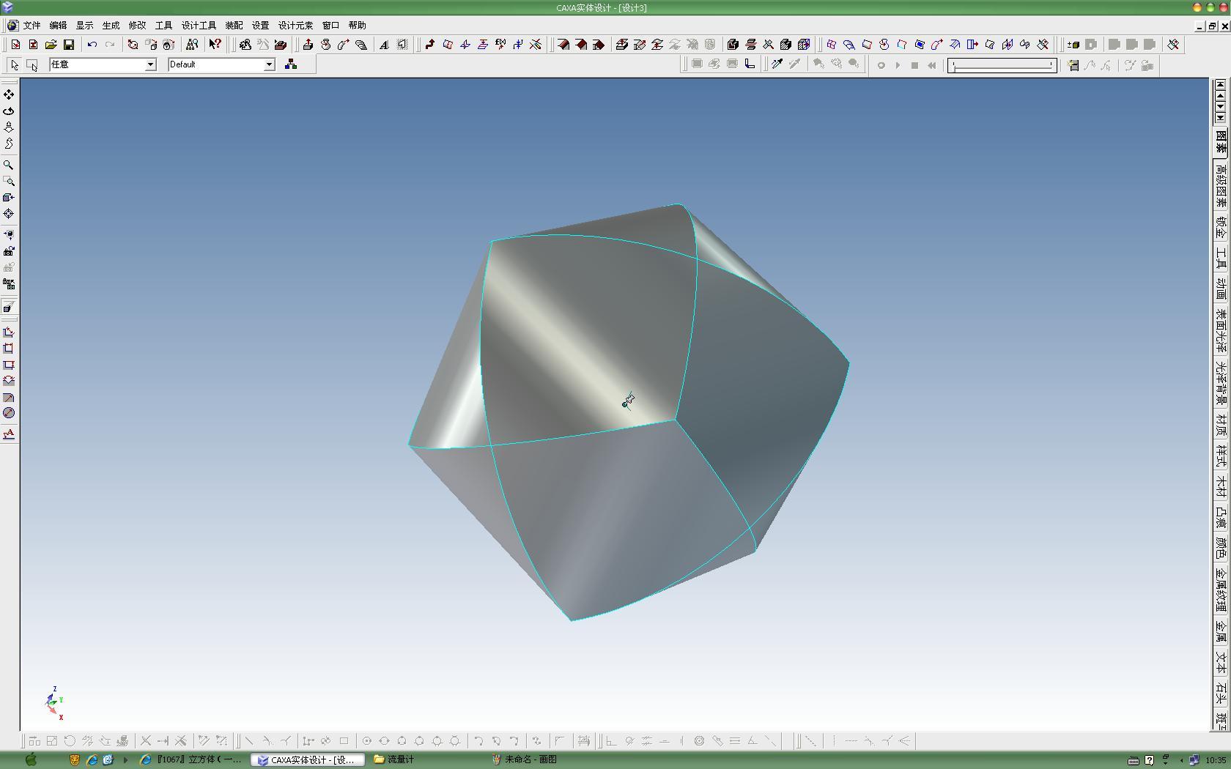Image resolution: width=1231 pixels, height=769 pixels.
Task: Click the fit scene target icon
Action: [x=9, y=214]
